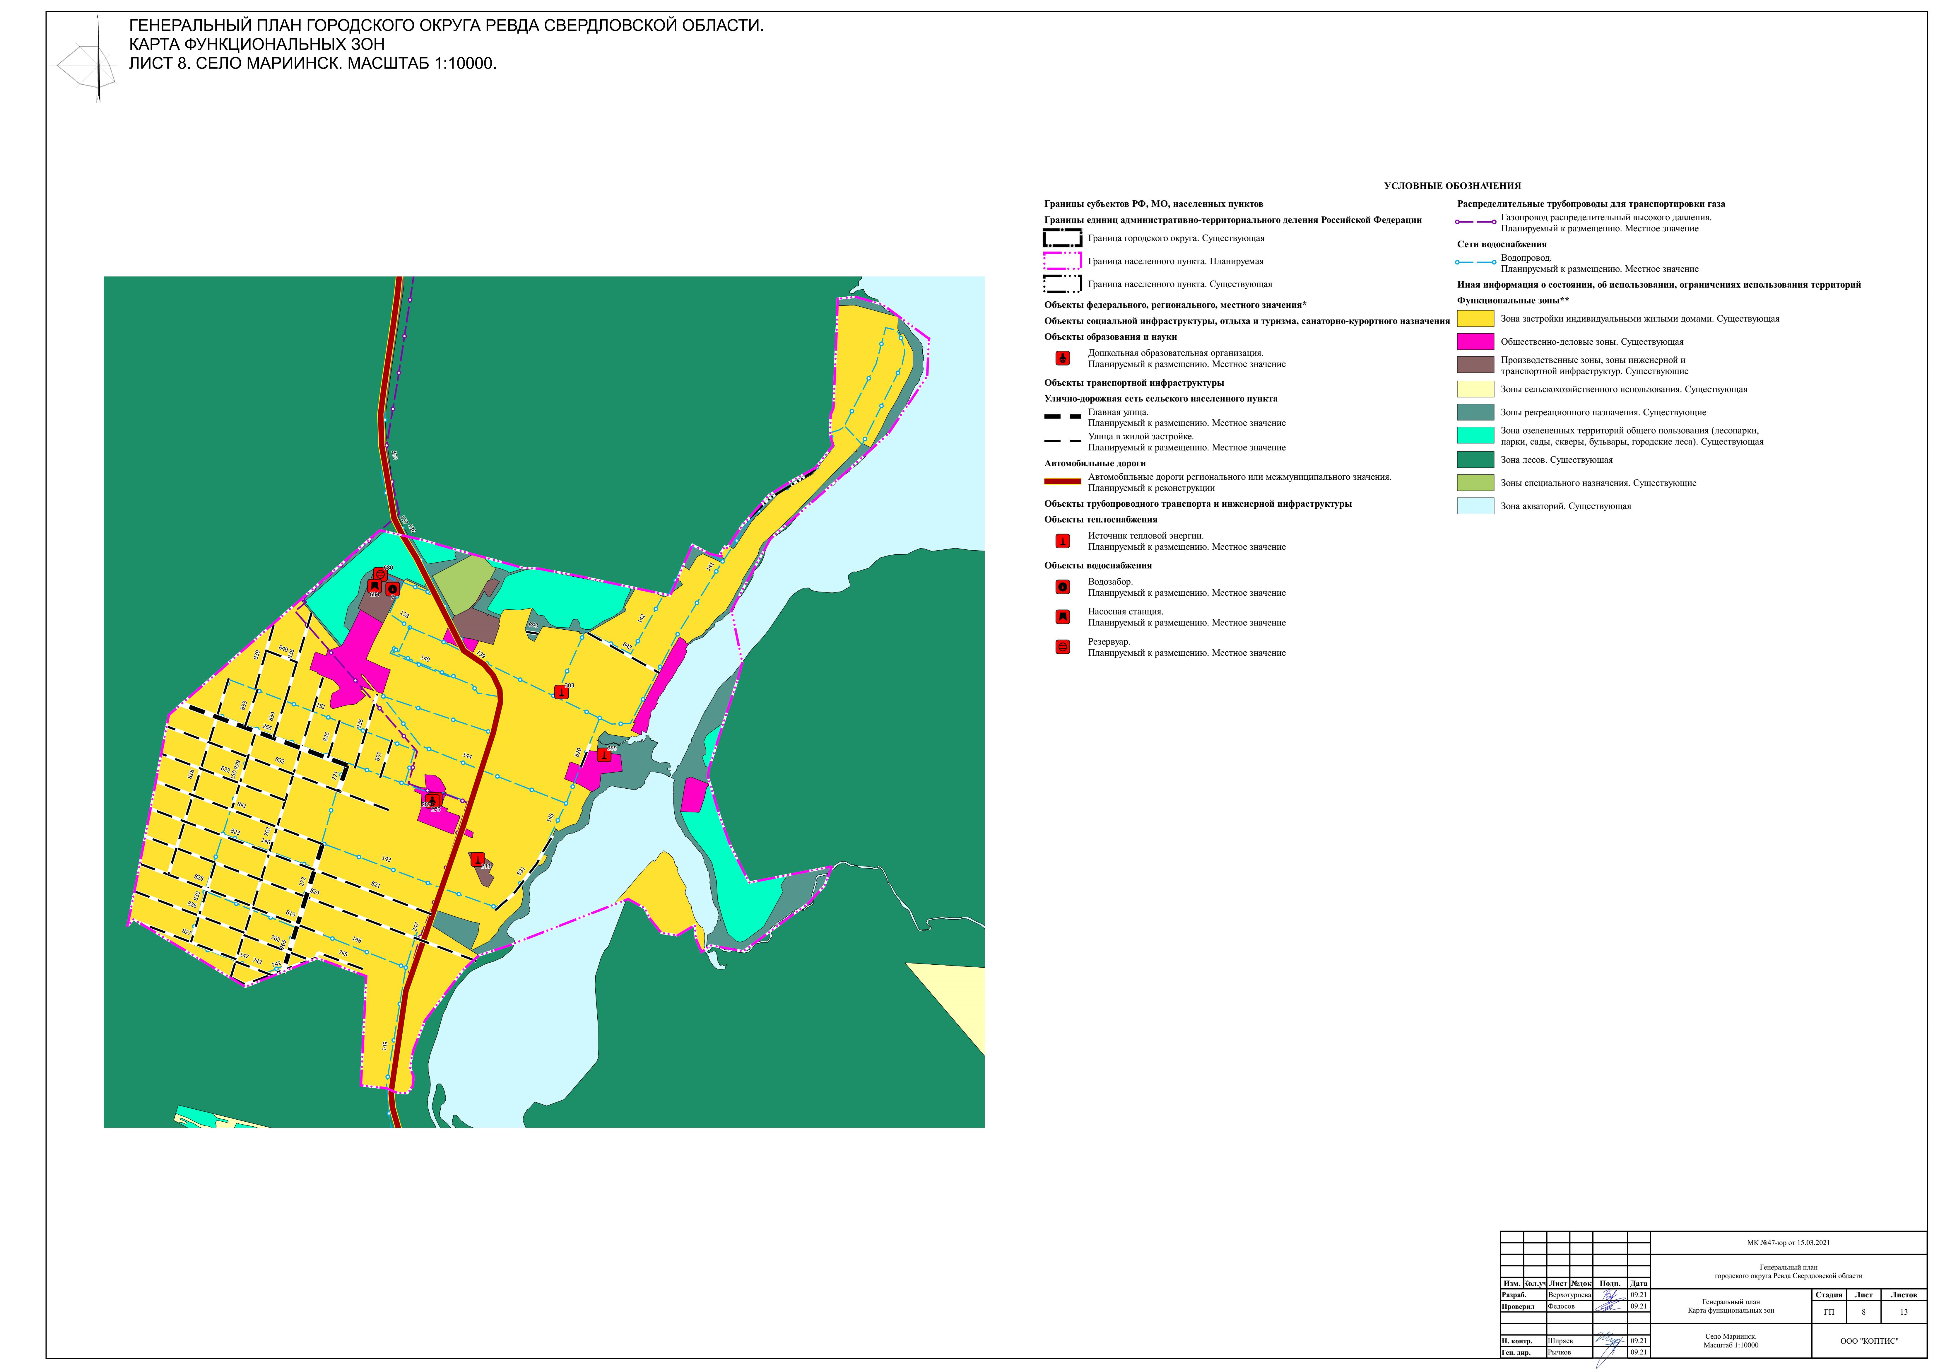Click the reservoir icon labeled 680 on map
The width and height of the screenshot is (1939, 1370).
pyautogui.click(x=380, y=574)
